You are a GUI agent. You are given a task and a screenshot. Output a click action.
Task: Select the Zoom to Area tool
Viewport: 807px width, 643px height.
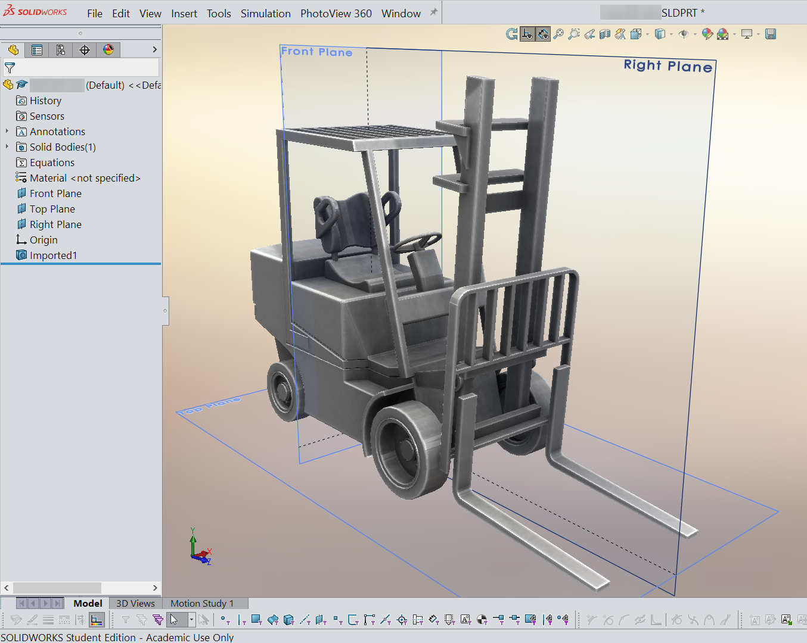(x=574, y=34)
